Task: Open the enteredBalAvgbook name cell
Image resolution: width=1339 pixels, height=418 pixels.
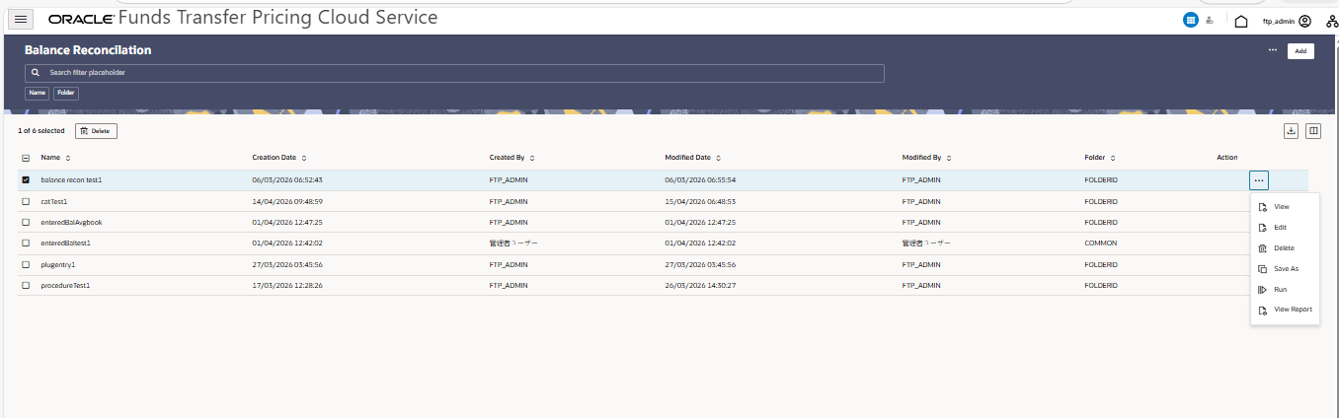Action: click(x=71, y=223)
